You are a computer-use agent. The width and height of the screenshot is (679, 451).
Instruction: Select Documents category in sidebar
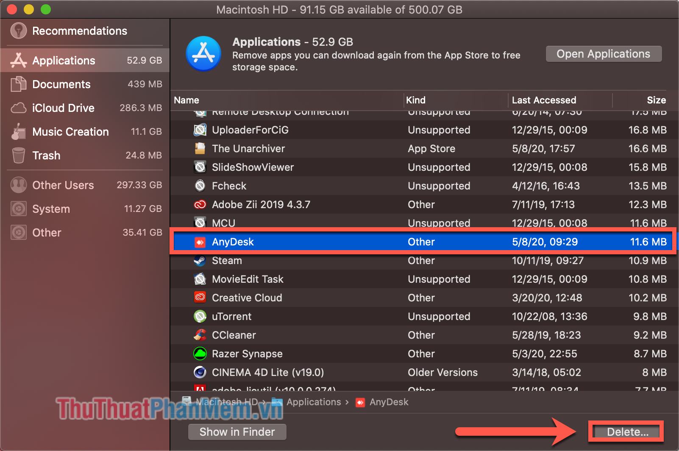[85, 84]
